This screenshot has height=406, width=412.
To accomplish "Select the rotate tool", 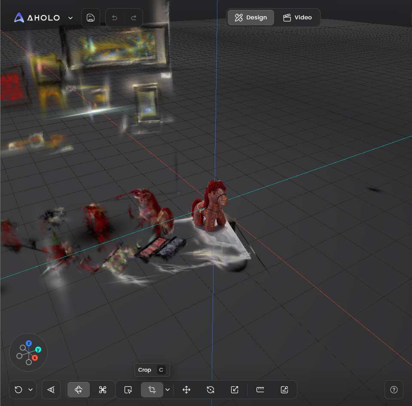I will pyautogui.click(x=211, y=389).
